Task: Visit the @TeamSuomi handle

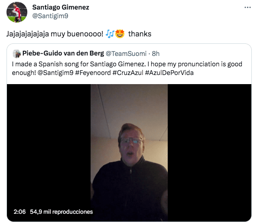Action: (x=126, y=54)
